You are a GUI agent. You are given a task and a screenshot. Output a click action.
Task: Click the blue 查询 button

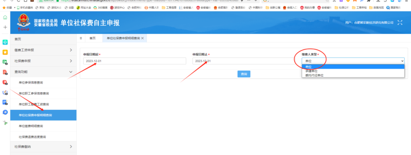click(x=244, y=74)
